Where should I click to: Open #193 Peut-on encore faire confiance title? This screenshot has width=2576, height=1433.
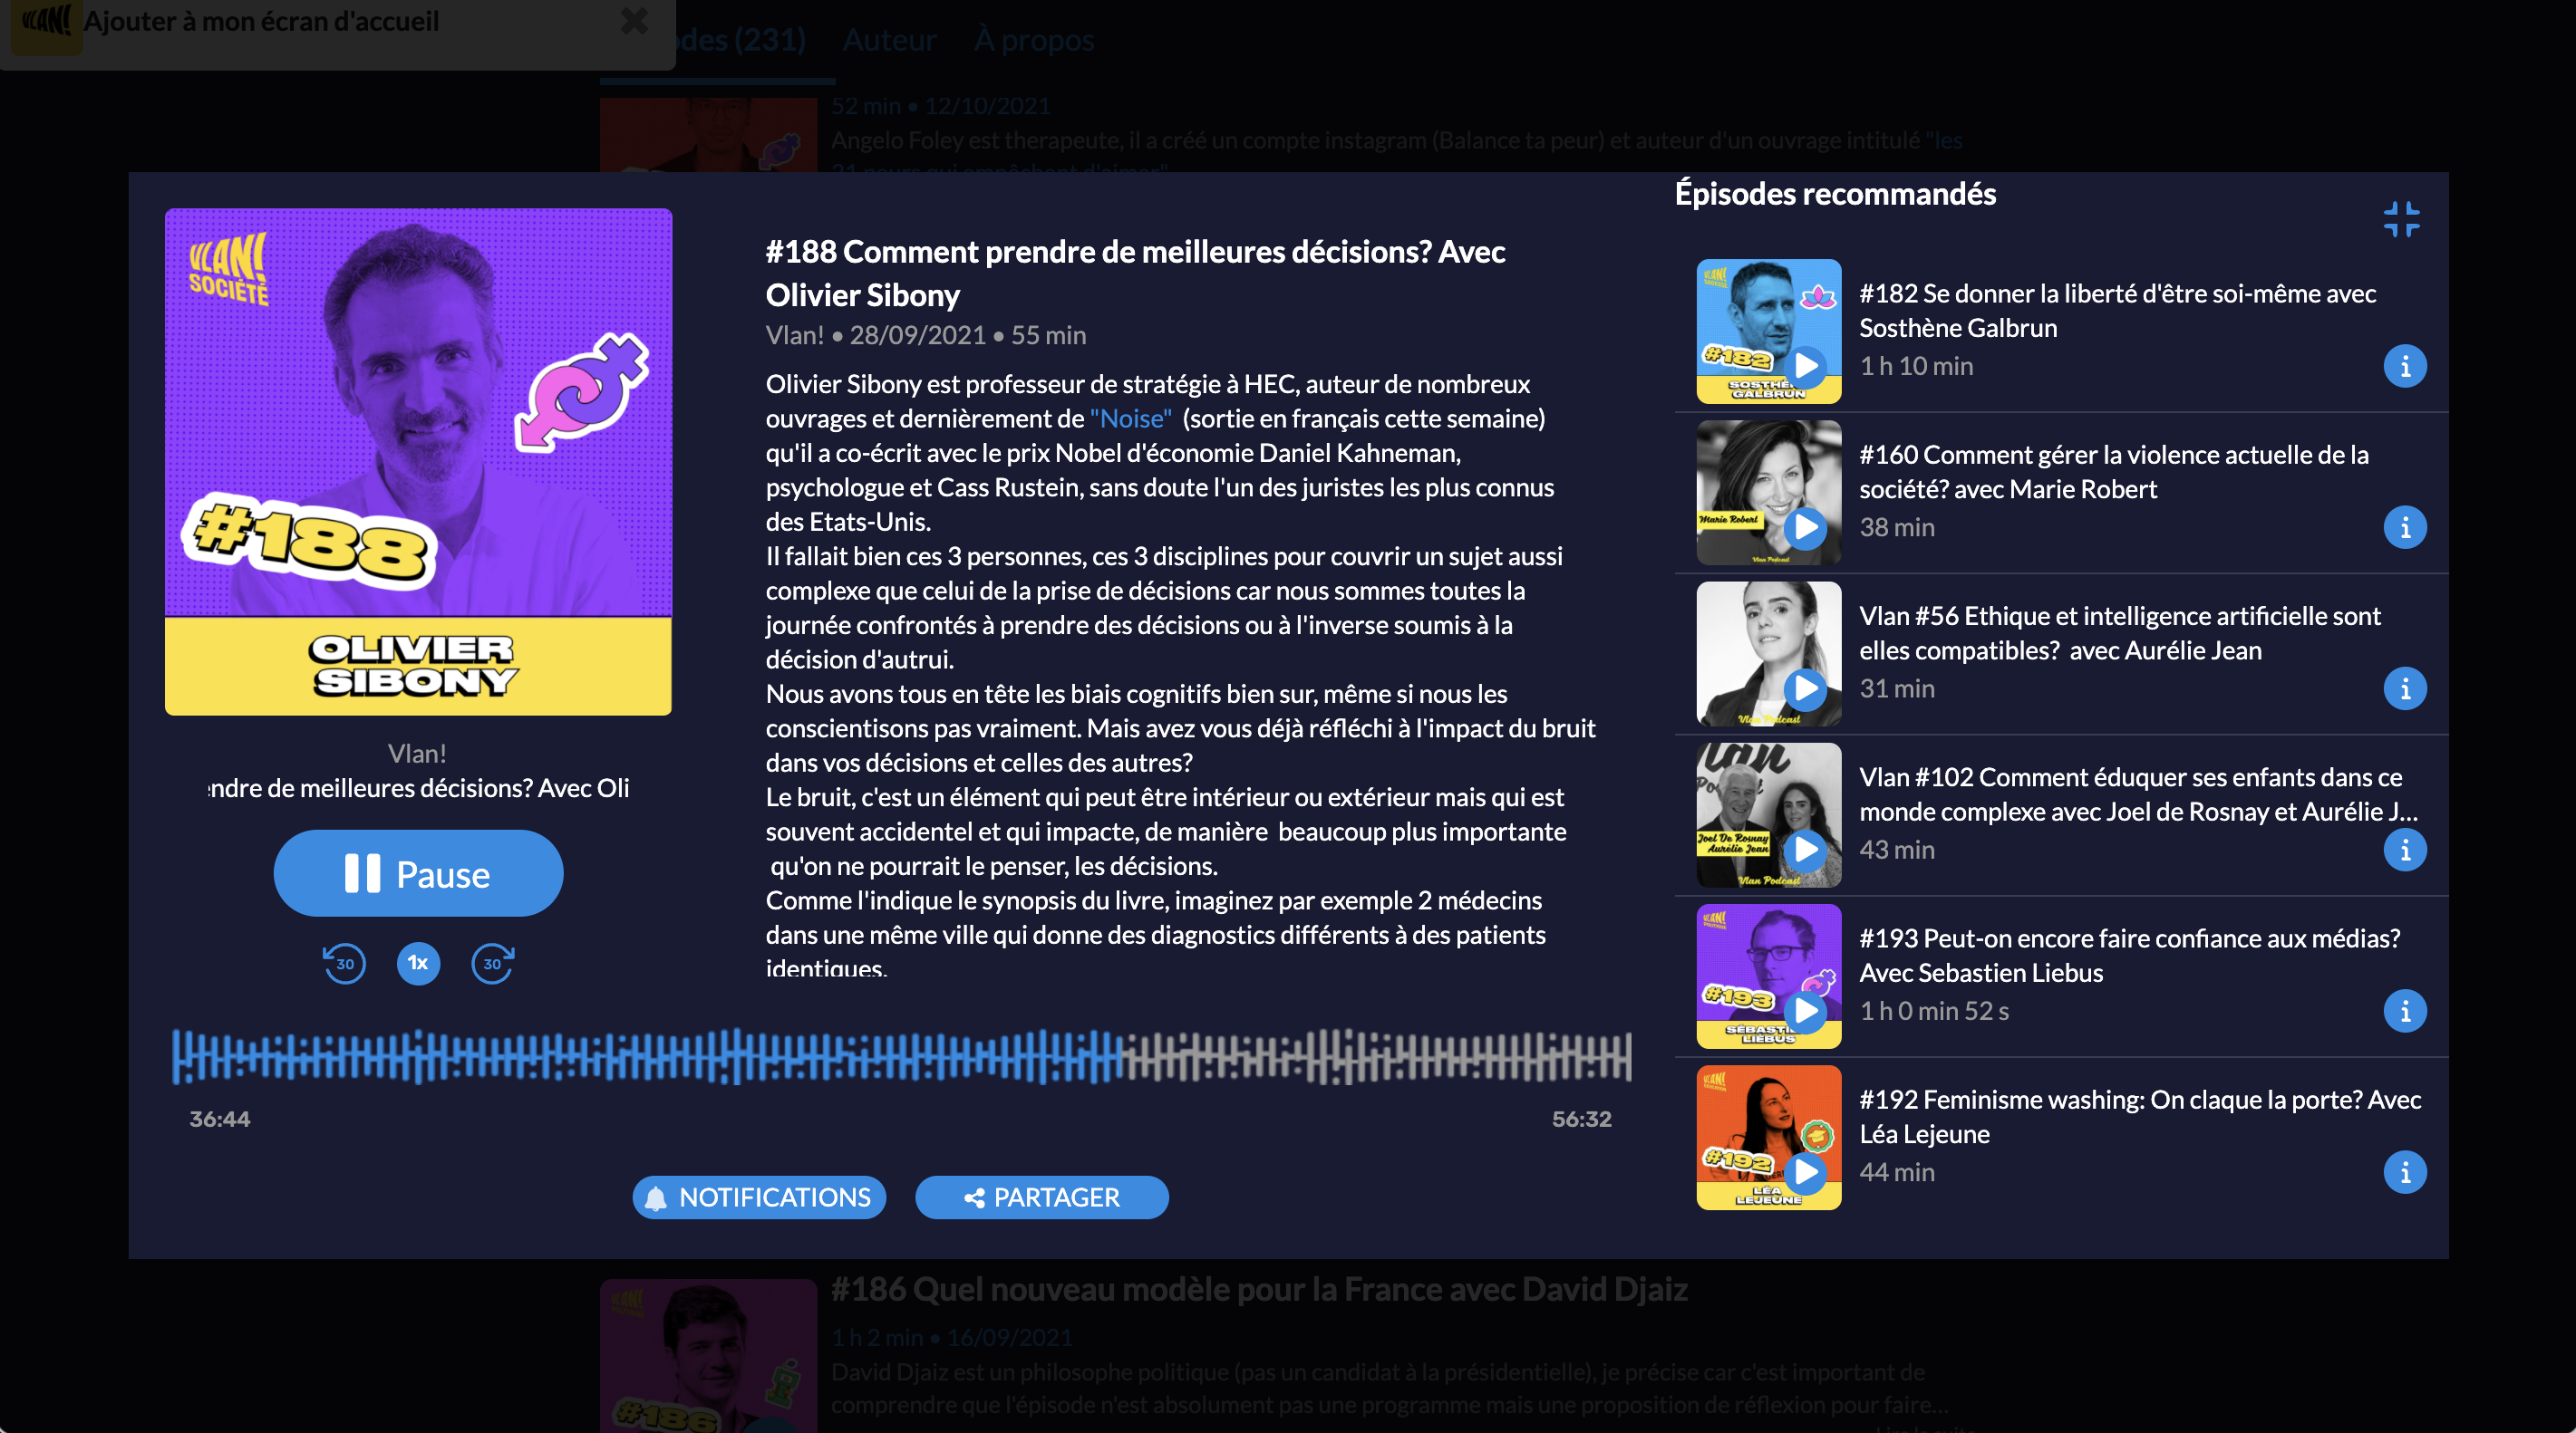click(2129, 956)
